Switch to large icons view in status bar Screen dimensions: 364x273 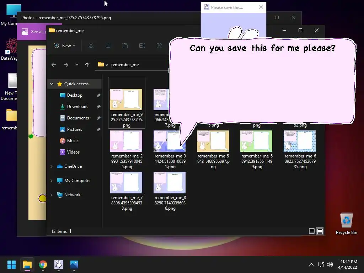tap(320, 231)
